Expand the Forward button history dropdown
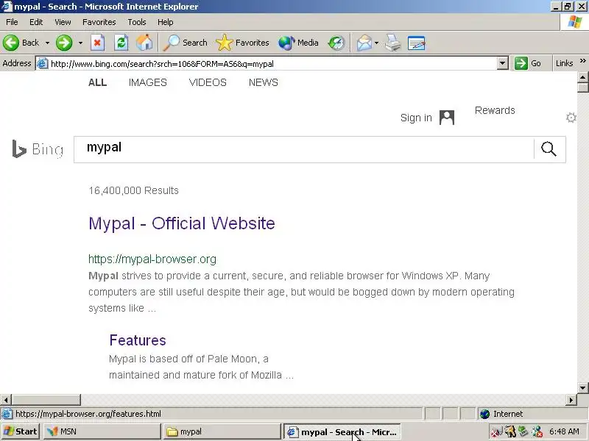589x441 pixels. (x=80, y=43)
